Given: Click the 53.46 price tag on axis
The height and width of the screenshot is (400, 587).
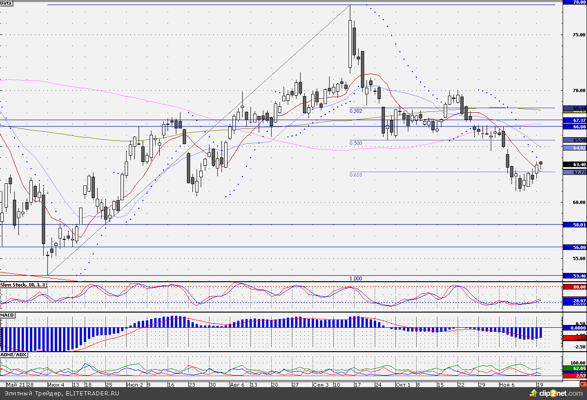Looking at the screenshot, I should [x=575, y=276].
